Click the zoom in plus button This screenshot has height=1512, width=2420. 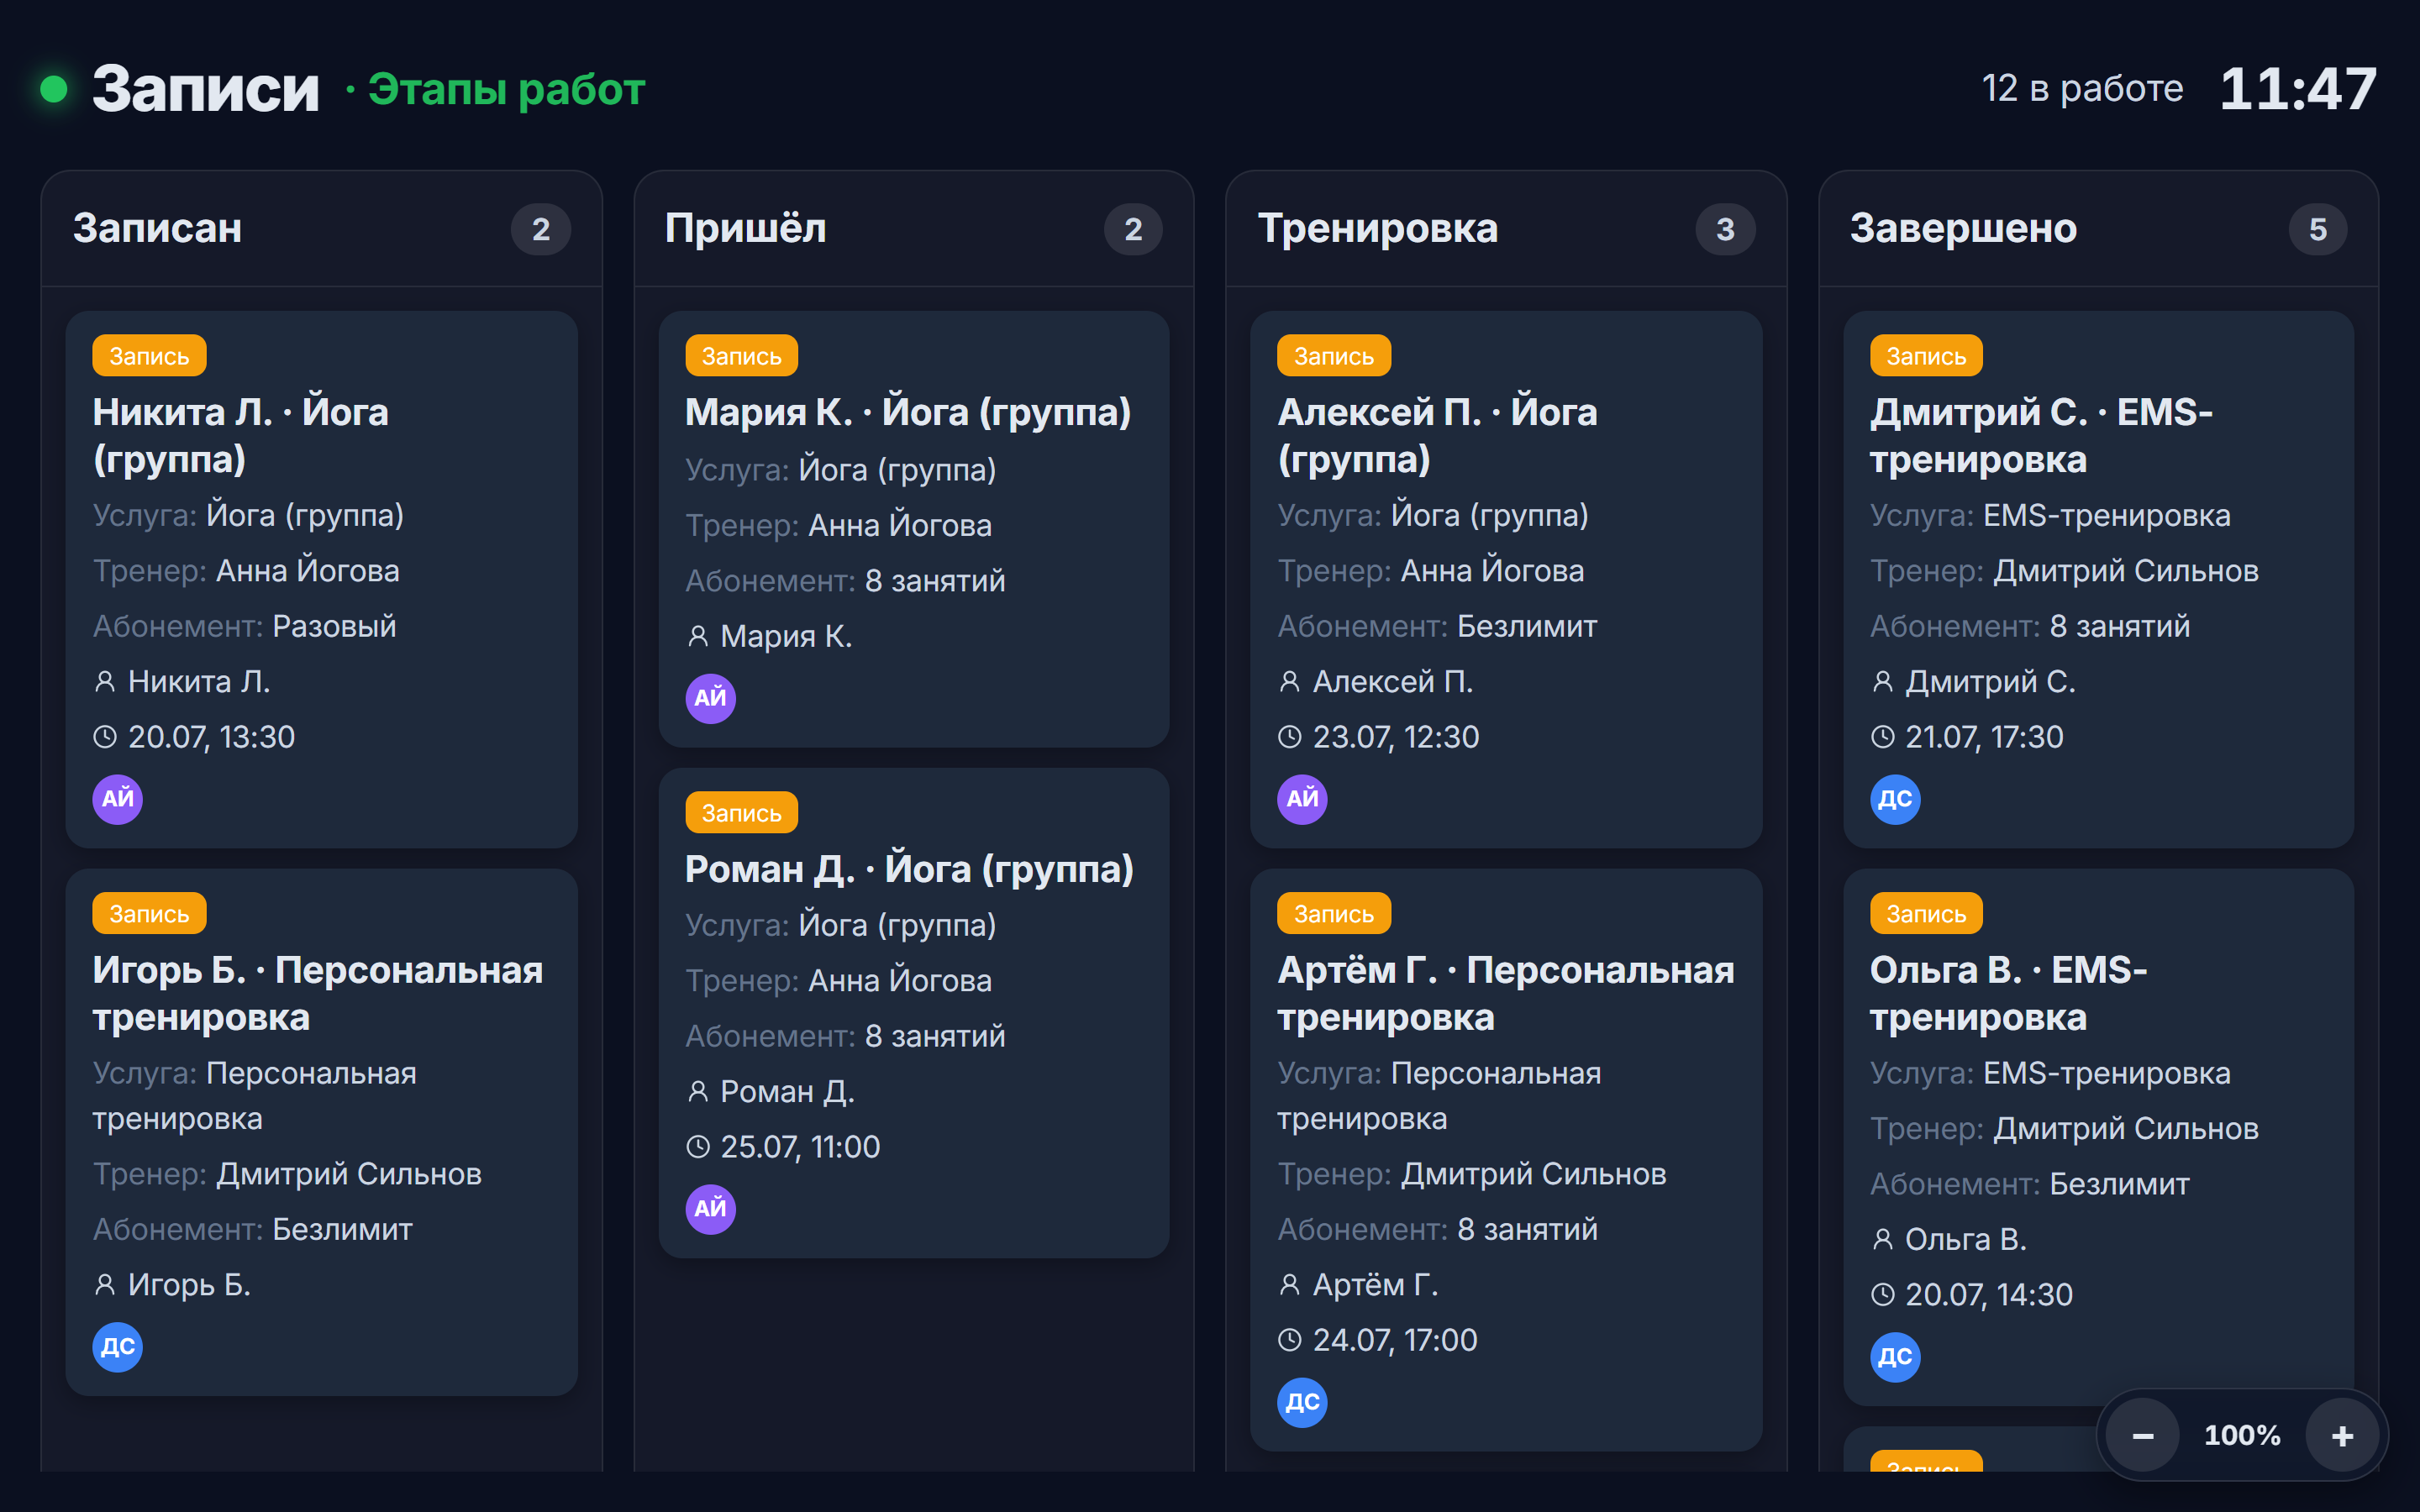(x=2342, y=1436)
